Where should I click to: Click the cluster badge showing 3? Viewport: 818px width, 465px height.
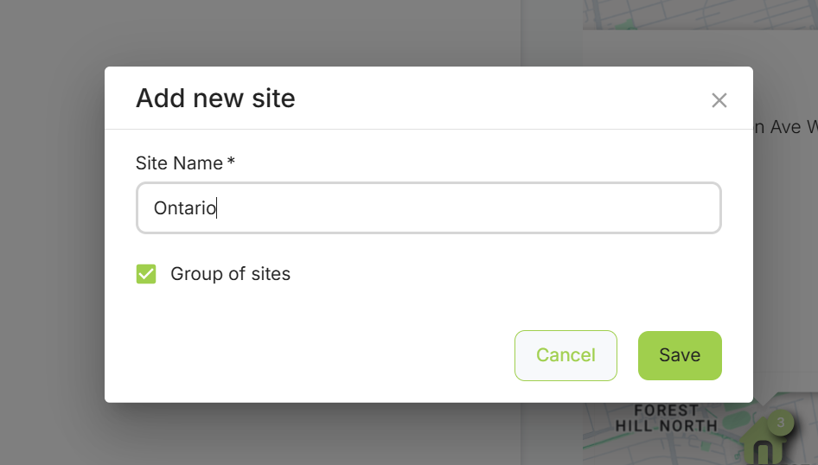[x=781, y=423]
